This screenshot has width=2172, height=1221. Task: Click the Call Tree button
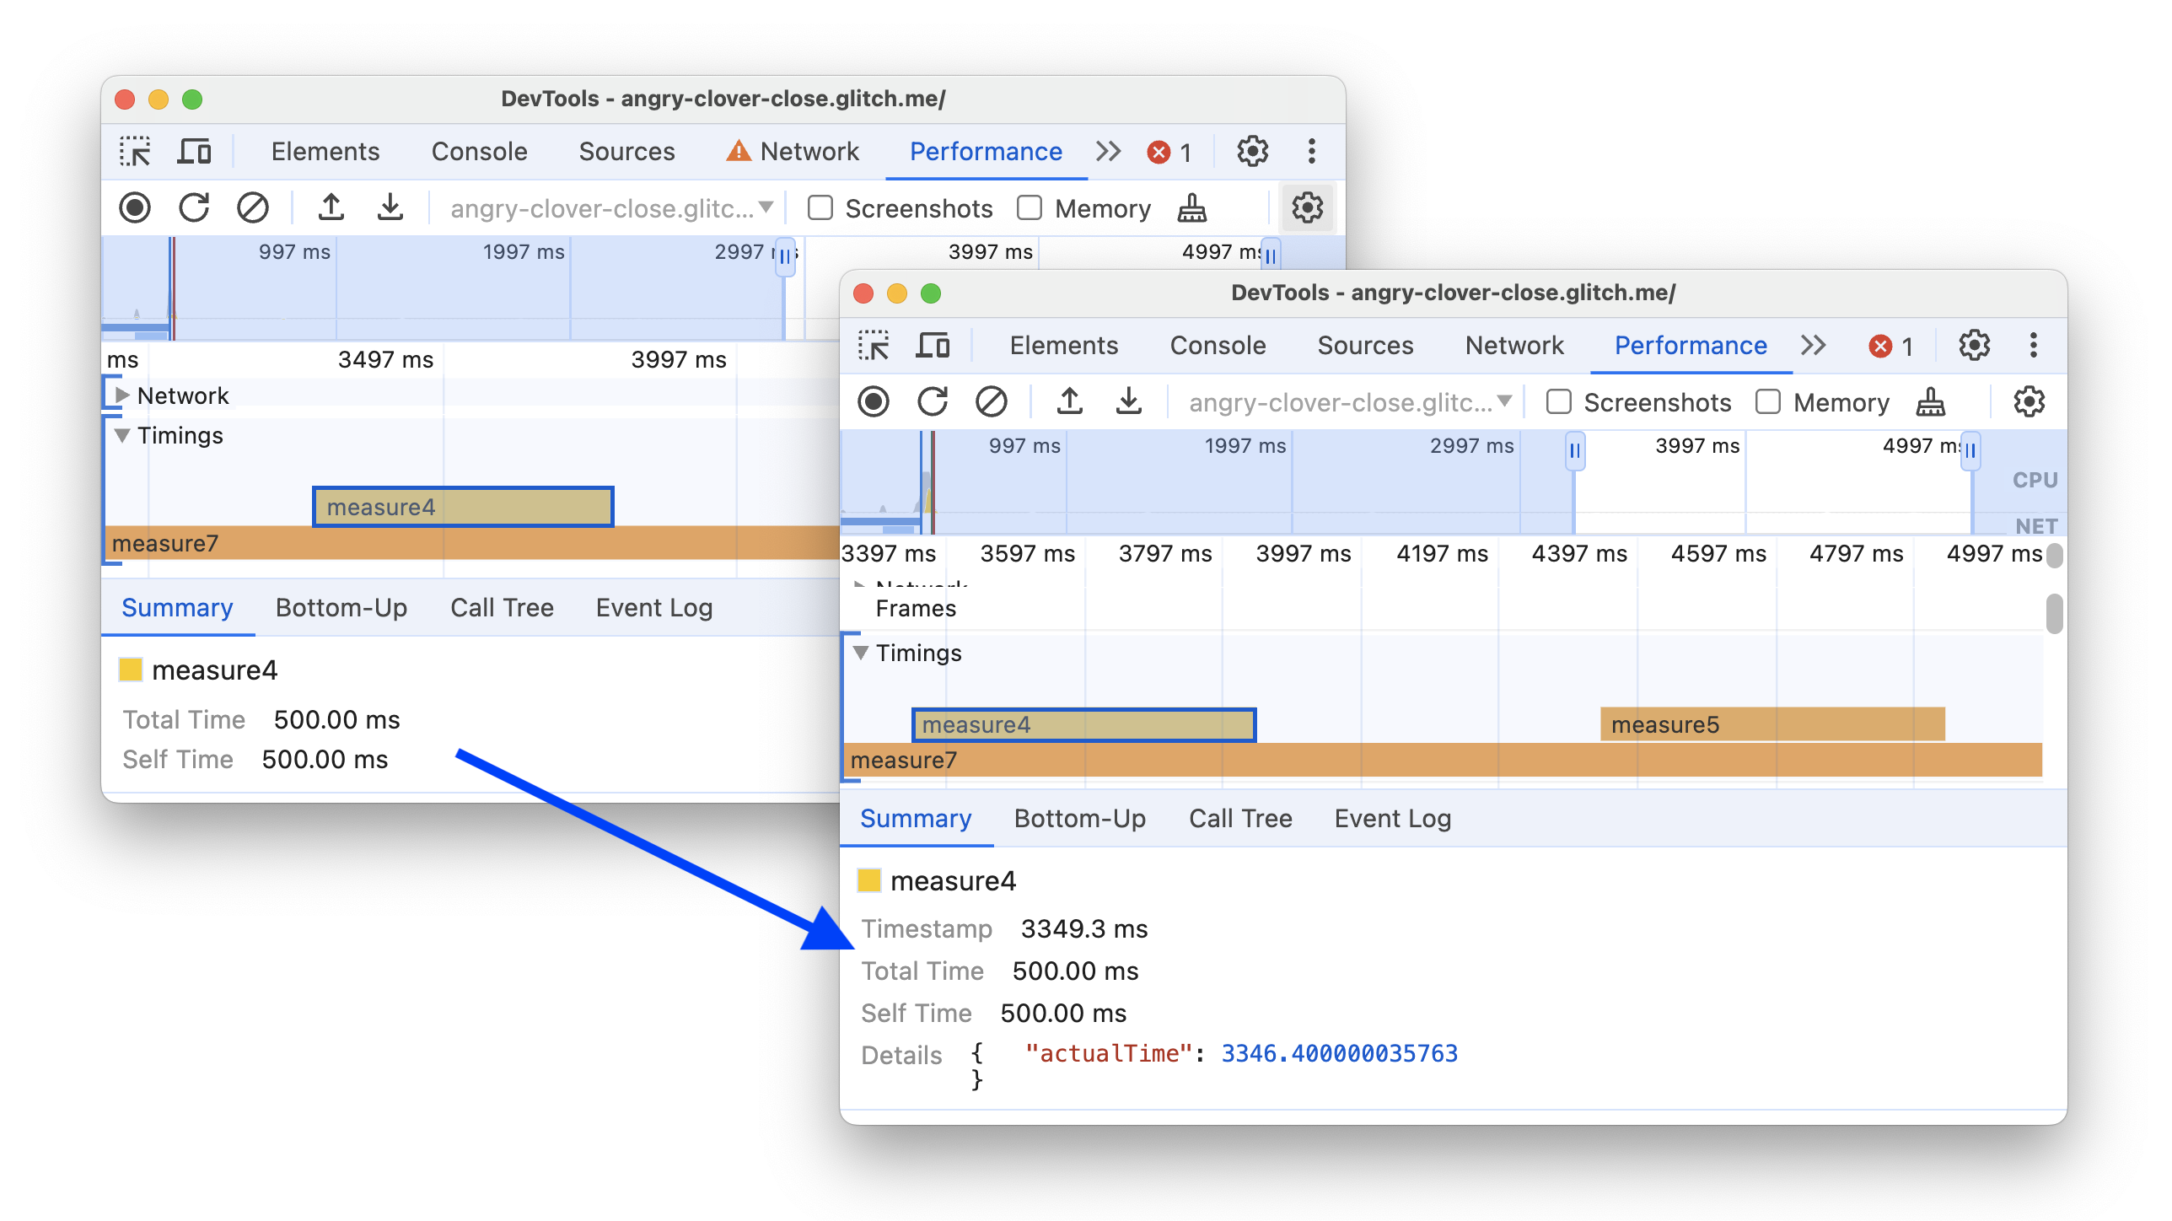coord(1241,818)
